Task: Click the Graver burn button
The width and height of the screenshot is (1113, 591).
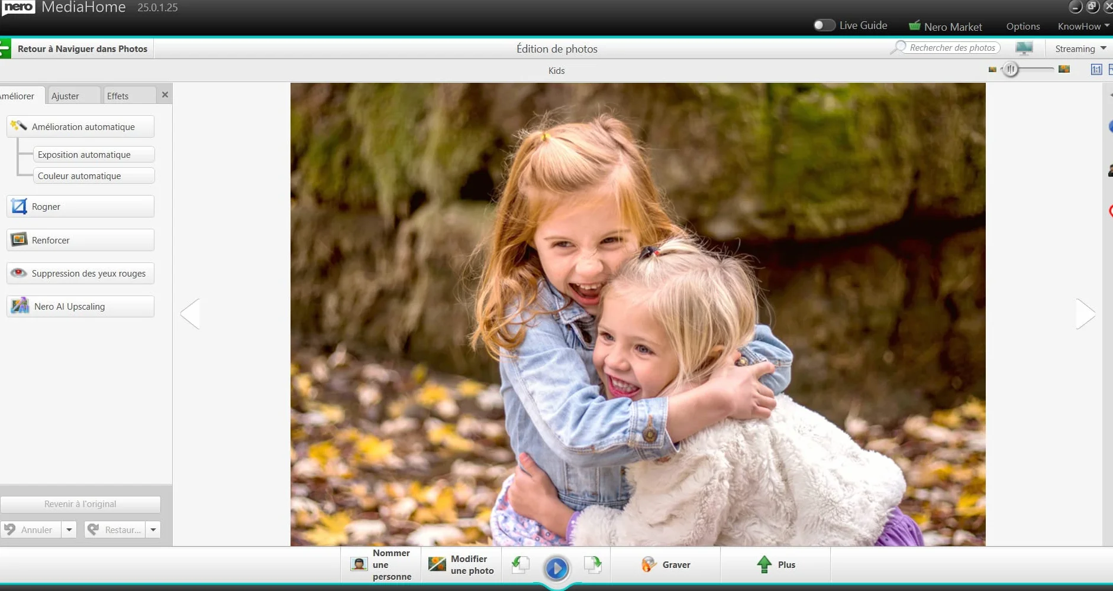Action: [666, 564]
